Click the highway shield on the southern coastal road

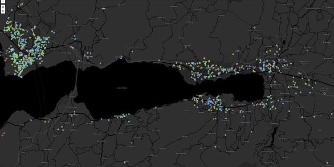click(x=186, y=100)
